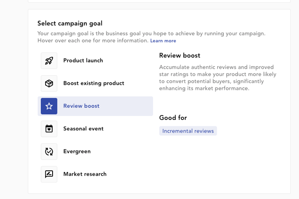Image resolution: width=299 pixels, height=199 pixels.
Task: Click the Good for heading
Action: (173, 118)
